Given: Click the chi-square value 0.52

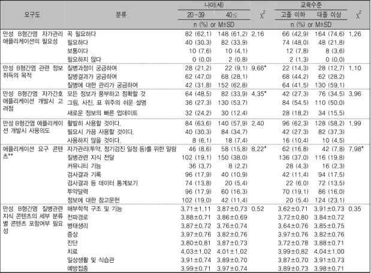Looking at the screenshot, I should pyautogui.click(x=258, y=209).
